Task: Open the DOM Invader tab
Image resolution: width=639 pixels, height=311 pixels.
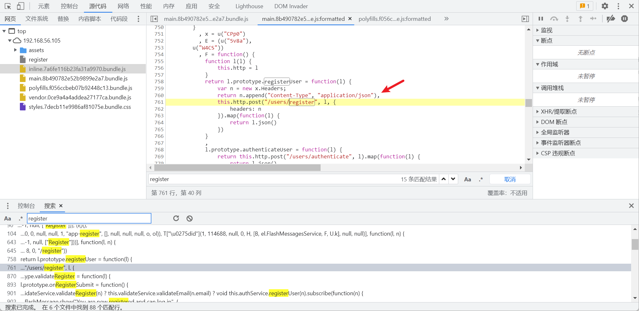Action: pyautogui.click(x=291, y=6)
